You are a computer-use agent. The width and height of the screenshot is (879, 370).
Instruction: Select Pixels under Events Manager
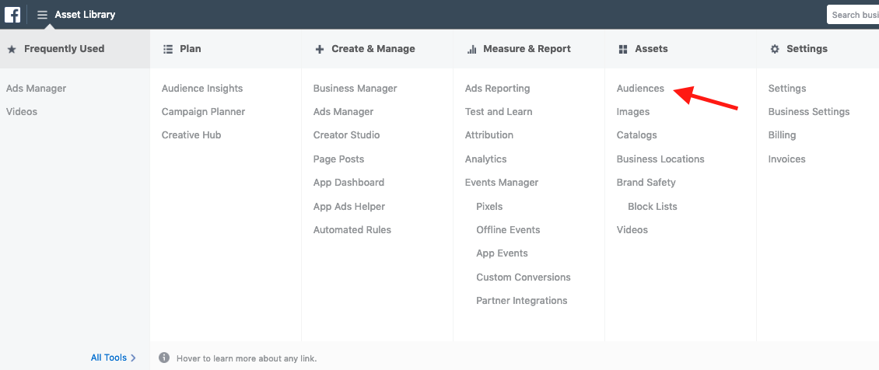click(489, 207)
